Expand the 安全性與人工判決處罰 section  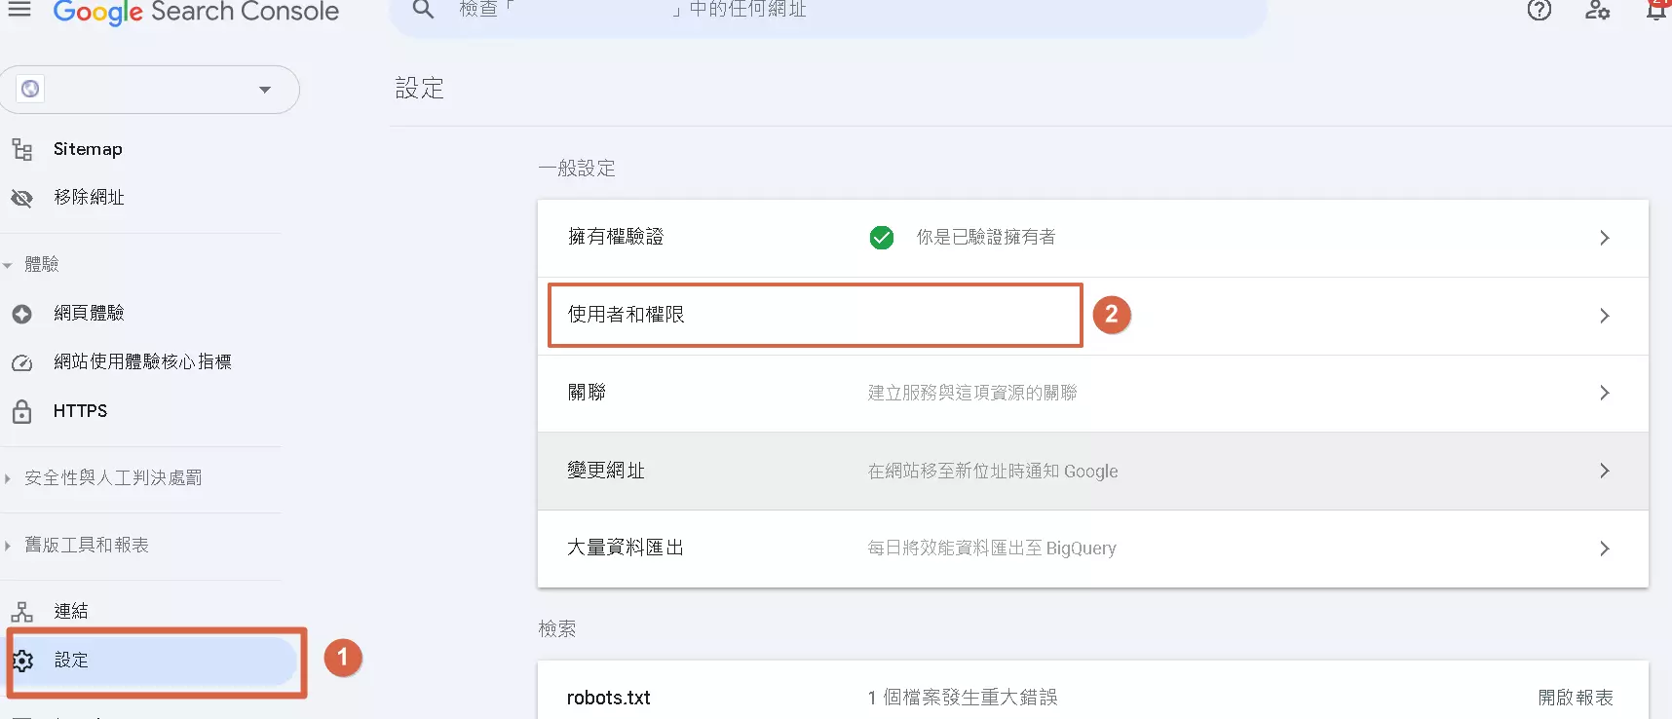coord(8,478)
